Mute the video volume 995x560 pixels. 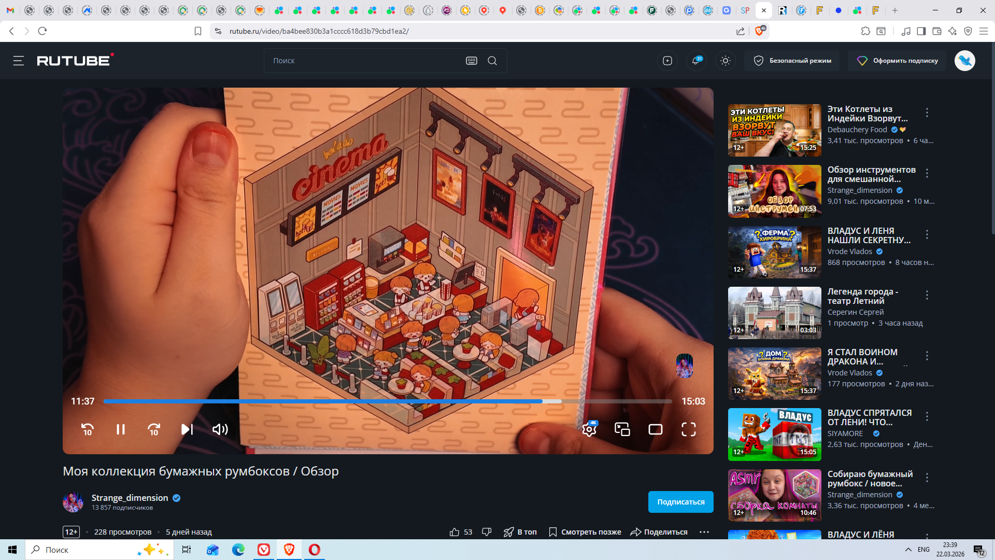pyautogui.click(x=220, y=429)
